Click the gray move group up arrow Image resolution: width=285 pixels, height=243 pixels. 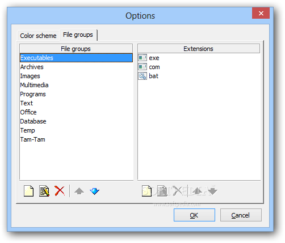coord(79,191)
